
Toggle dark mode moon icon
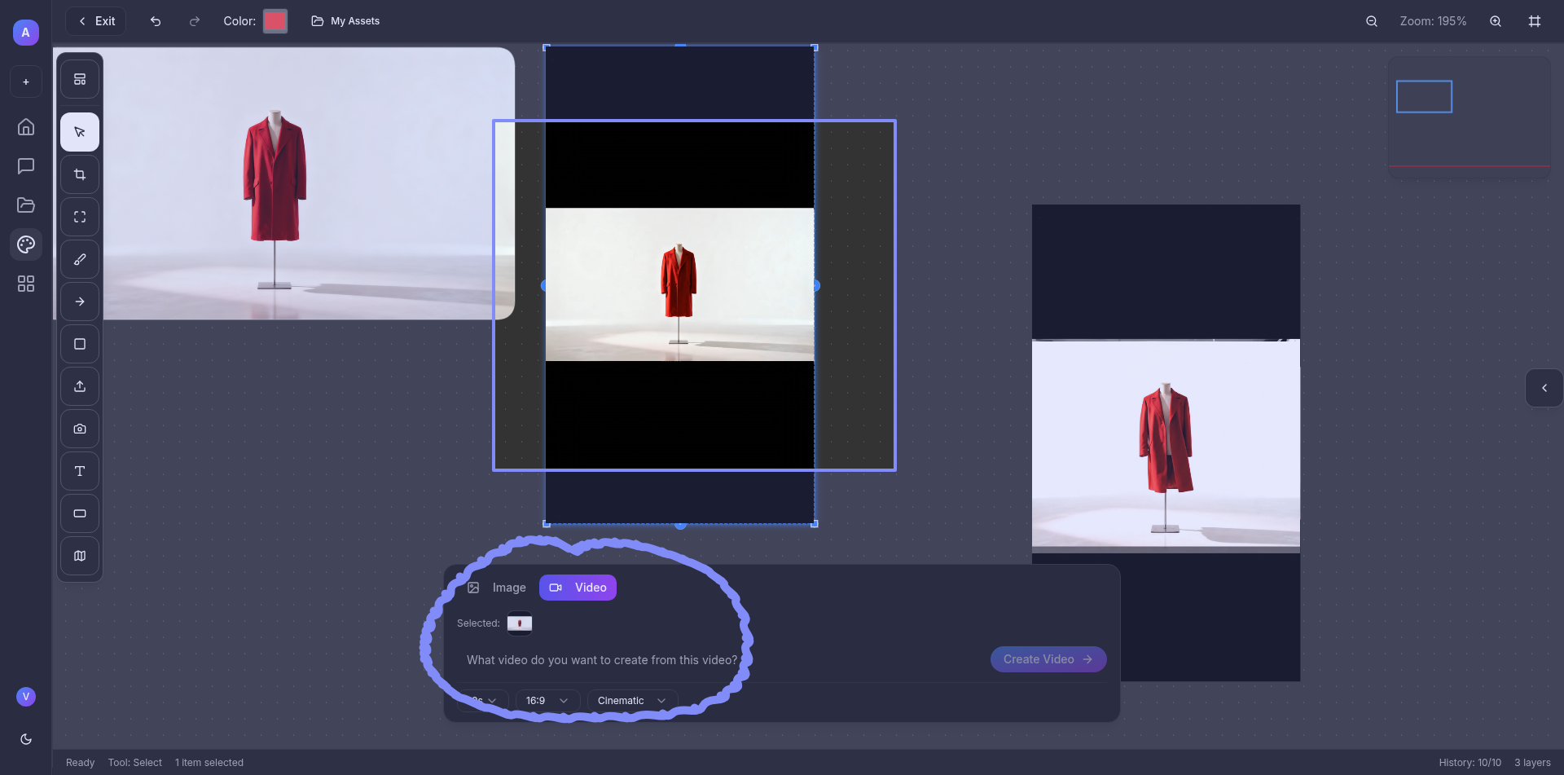pos(26,739)
